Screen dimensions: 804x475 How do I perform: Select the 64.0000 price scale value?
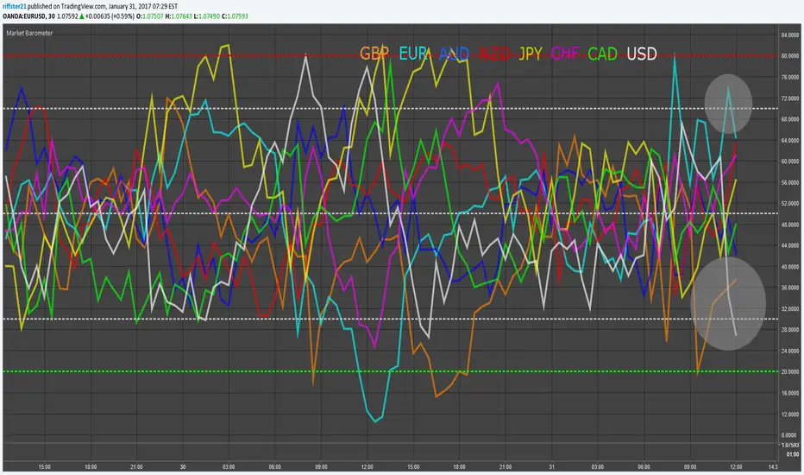(x=789, y=140)
